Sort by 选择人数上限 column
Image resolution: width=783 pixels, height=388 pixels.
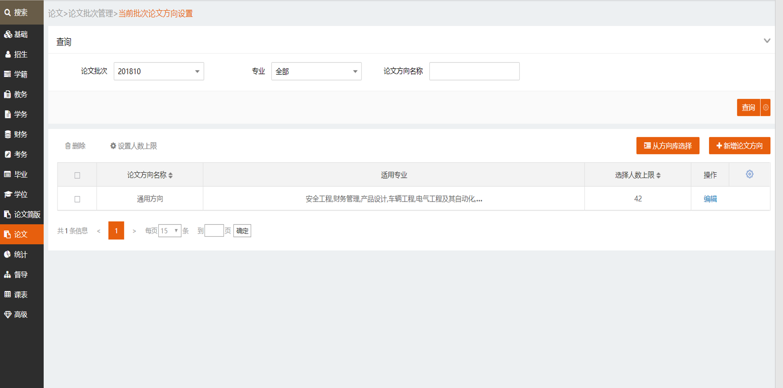638,175
